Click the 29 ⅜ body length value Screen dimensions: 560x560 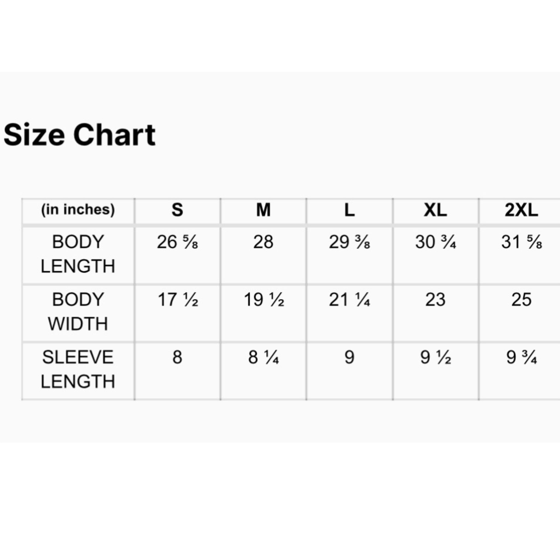tap(349, 242)
